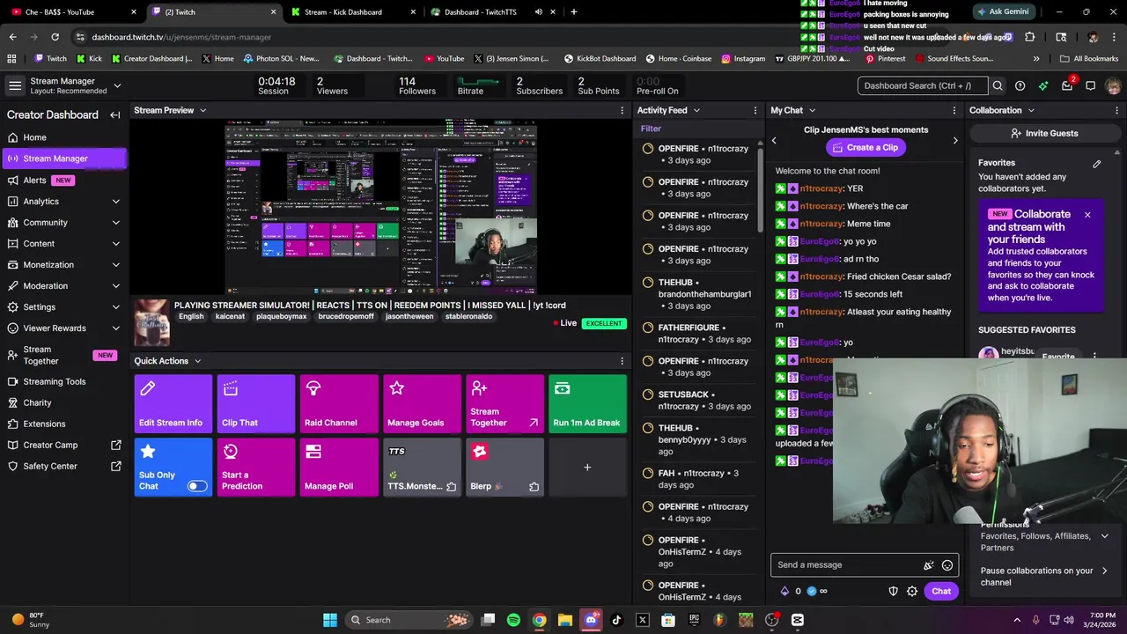Open Quick Actions three-dot options menu
The height and width of the screenshot is (634, 1127).
(x=622, y=361)
